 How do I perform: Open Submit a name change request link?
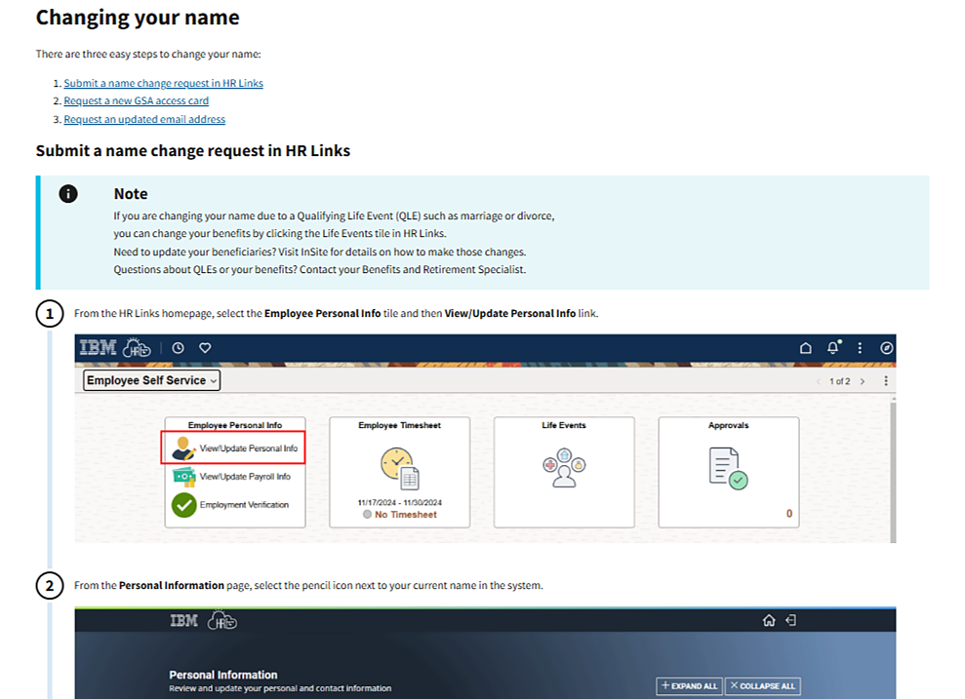[163, 83]
